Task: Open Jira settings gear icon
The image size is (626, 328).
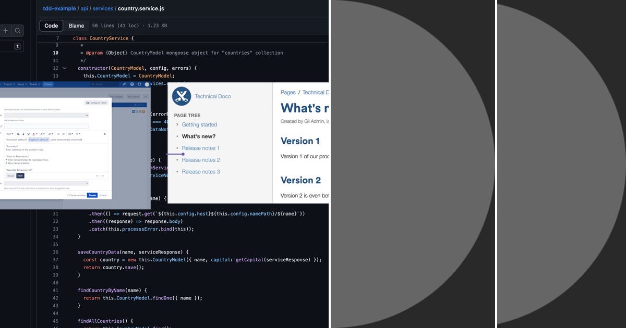Action: click(139, 84)
